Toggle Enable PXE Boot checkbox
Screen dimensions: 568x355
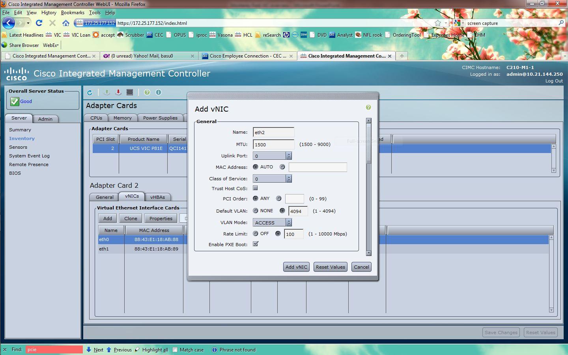[255, 244]
